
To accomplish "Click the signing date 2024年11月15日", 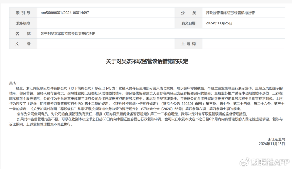I will 272,144.
